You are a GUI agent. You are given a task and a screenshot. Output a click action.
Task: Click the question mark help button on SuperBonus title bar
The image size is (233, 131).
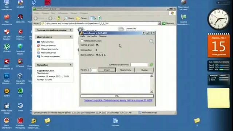pos(144,33)
